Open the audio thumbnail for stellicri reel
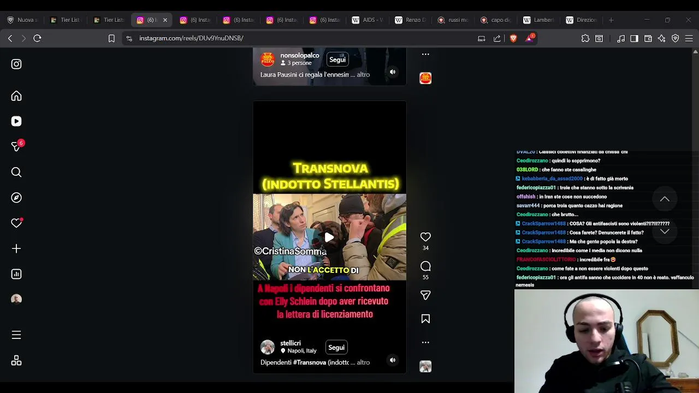 [x=425, y=366]
